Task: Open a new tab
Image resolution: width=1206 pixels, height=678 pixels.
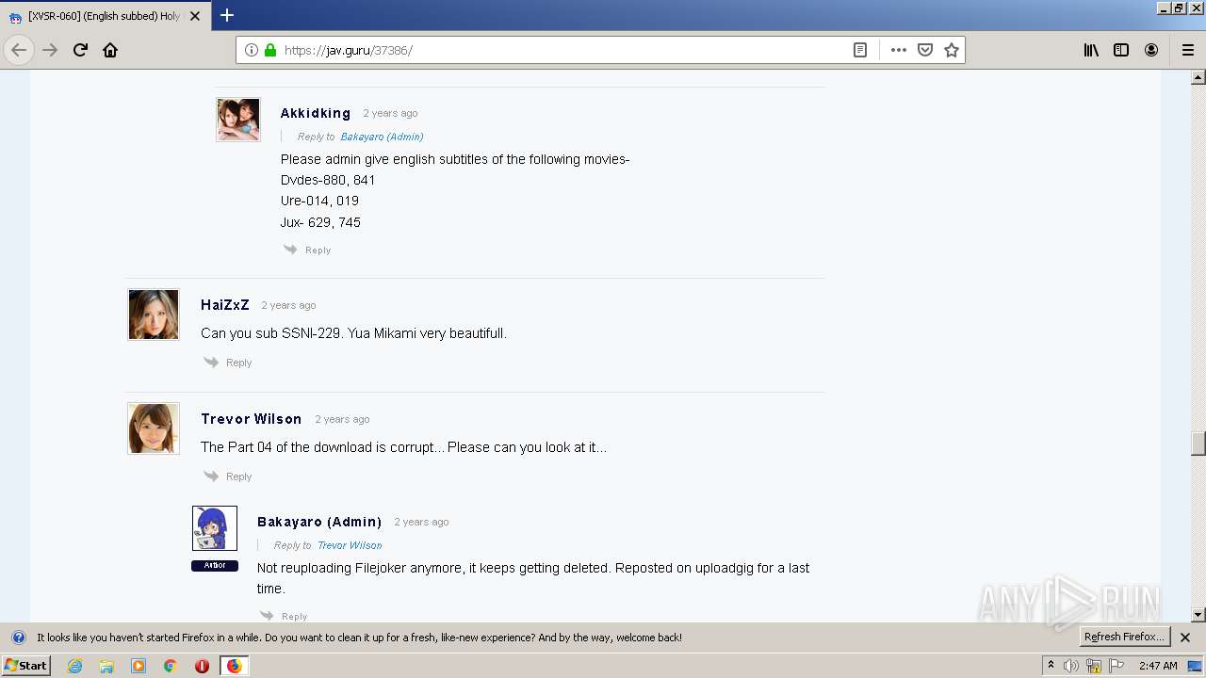Action: (227, 15)
